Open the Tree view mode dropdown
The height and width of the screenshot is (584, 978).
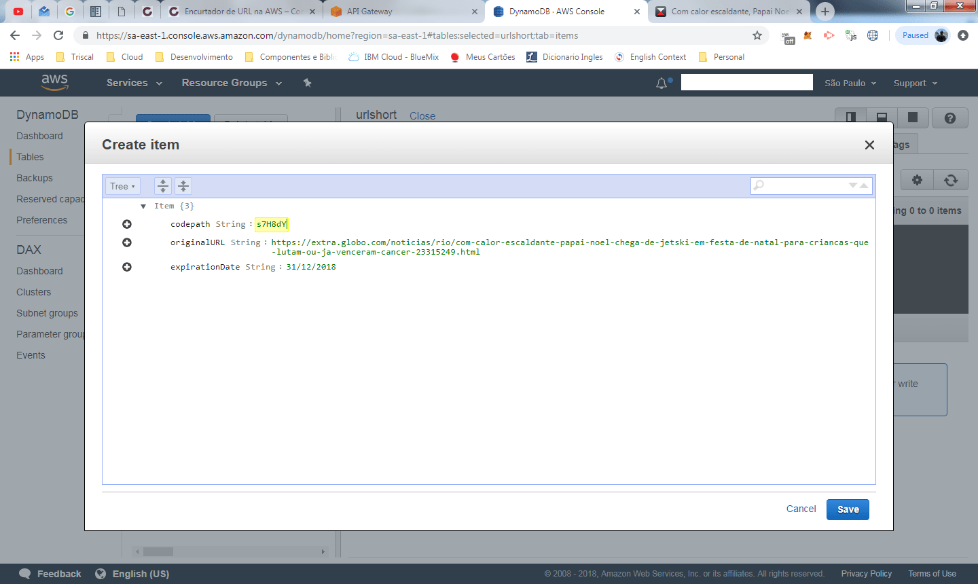[x=123, y=186]
